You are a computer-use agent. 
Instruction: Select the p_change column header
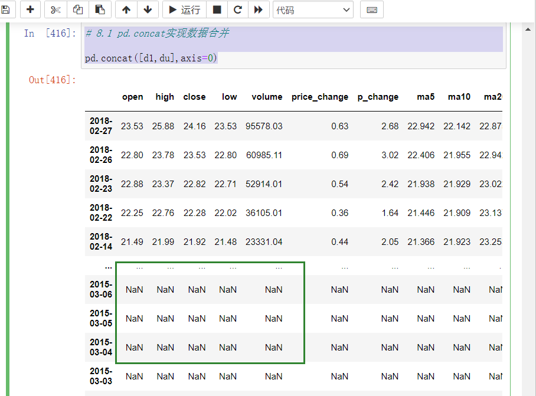coord(378,97)
